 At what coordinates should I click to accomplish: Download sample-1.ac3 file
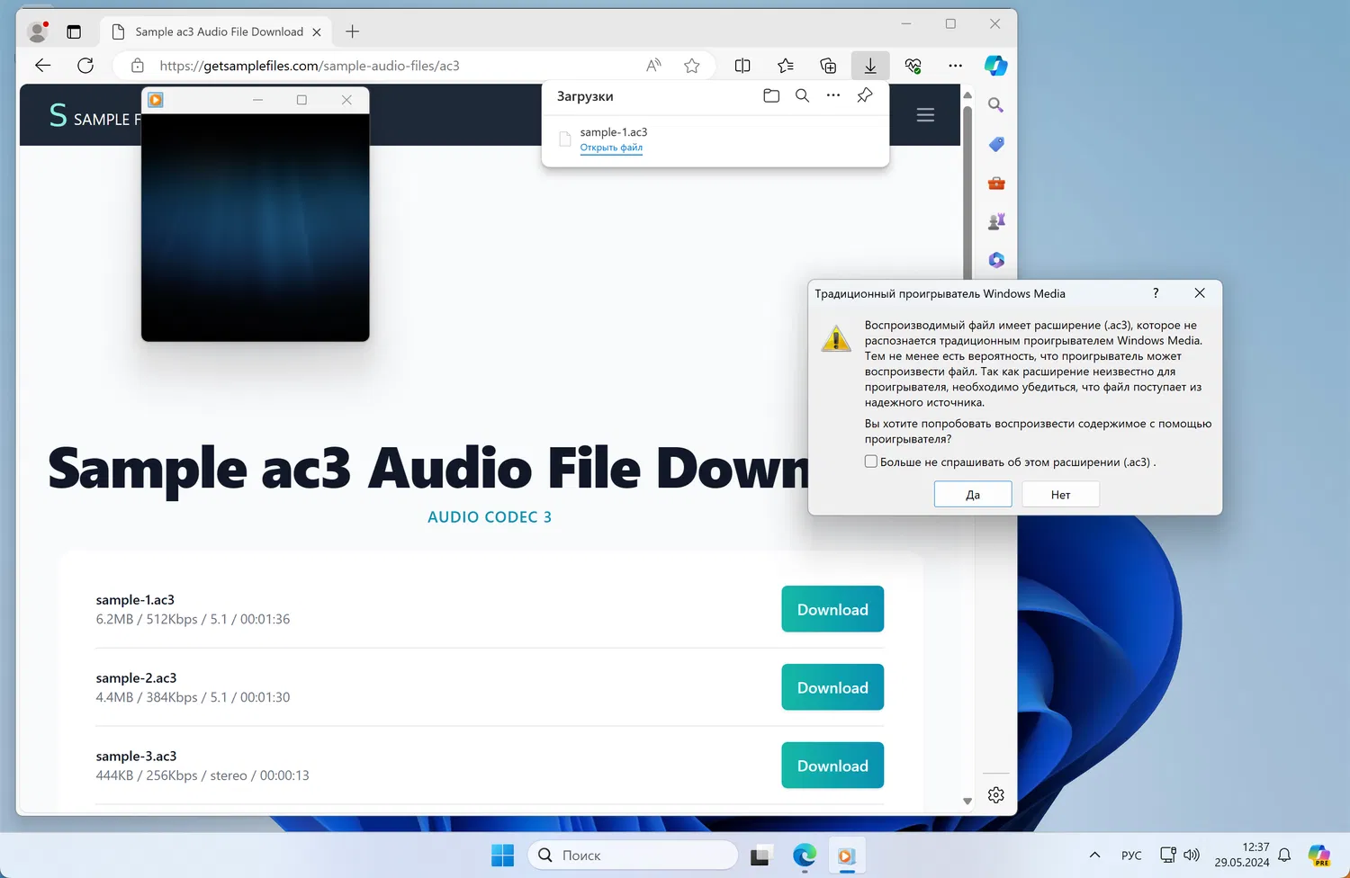[832, 609]
